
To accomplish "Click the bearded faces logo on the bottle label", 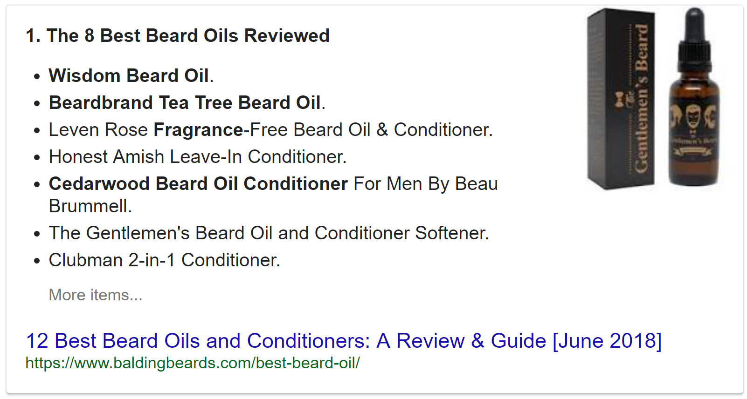I will click(x=693, y=115).
